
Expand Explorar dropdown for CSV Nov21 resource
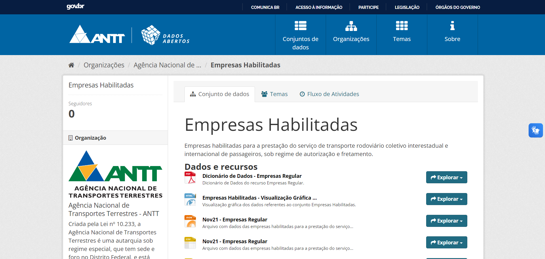point(446,242)
